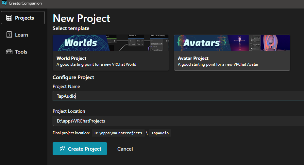Click the 'Final project location:' label
The width and height of the screenshot is (304, 165).
click(71, 133)
